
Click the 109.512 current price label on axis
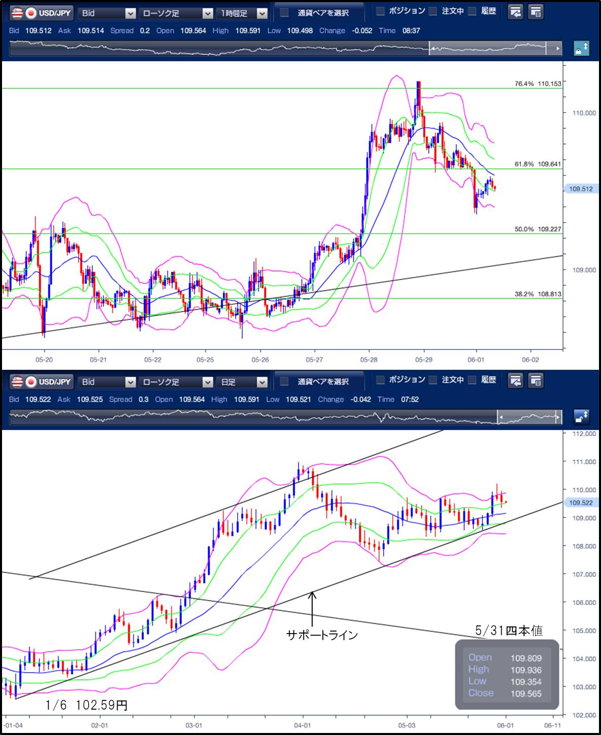(581, 189)
